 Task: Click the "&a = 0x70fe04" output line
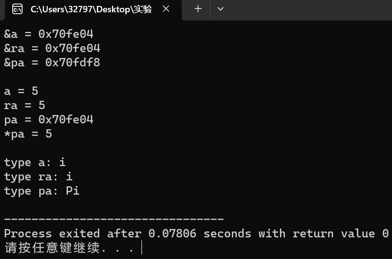click(49, 34)
